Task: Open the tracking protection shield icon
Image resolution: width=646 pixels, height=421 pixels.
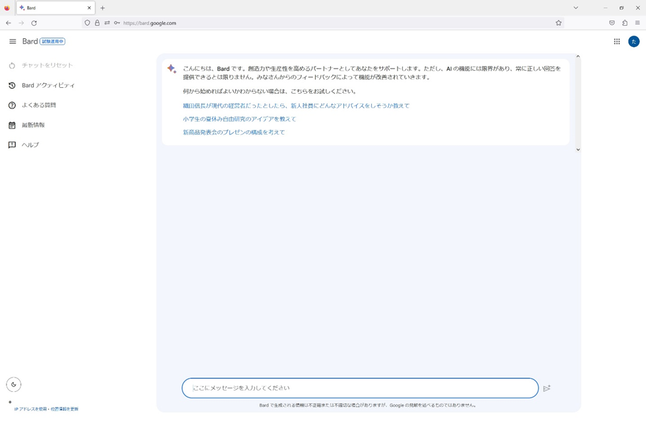Action: coord(87,23)
